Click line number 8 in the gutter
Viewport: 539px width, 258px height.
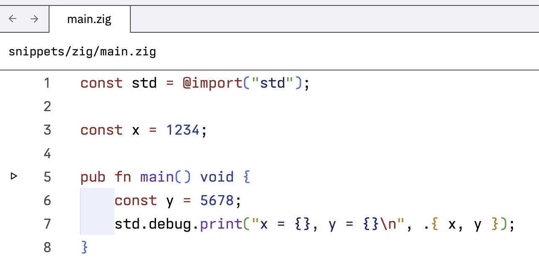pyautogui.click(x=47, y=248)
